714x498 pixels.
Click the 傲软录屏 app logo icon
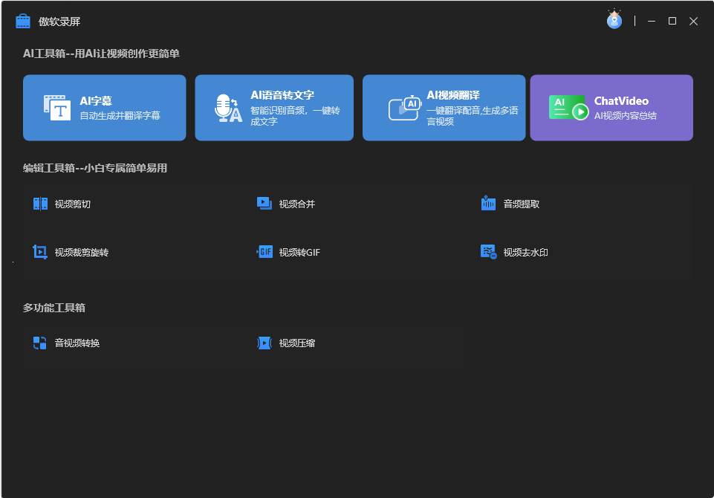[x=23, y=21]
